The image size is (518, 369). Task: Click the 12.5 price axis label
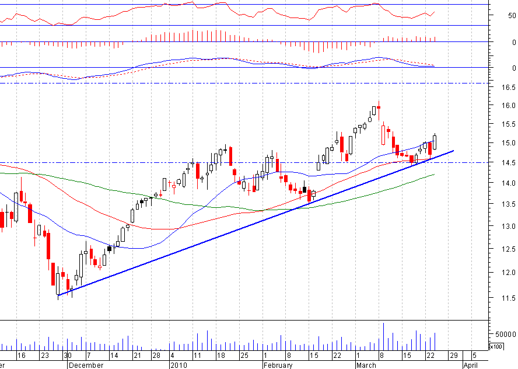pos(509,249)
